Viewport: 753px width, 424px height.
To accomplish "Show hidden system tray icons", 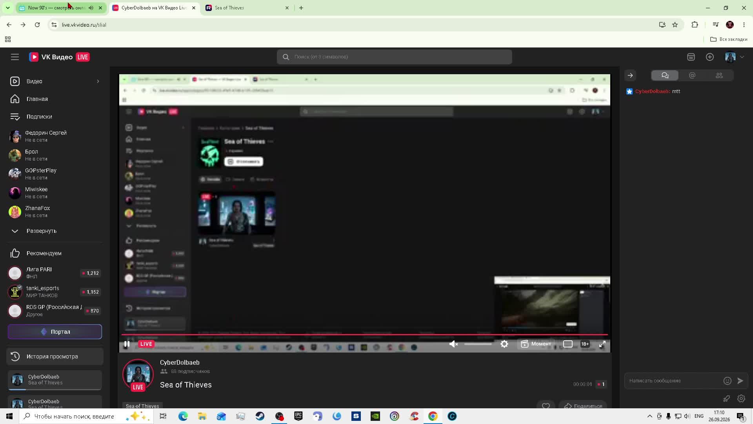I will click(650, 416).
